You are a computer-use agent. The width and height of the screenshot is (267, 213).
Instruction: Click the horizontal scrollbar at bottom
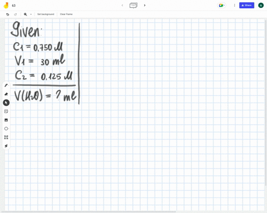89,212
